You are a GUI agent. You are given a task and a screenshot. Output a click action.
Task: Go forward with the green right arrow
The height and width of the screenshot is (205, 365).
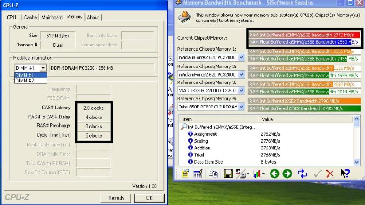[287, 174]
